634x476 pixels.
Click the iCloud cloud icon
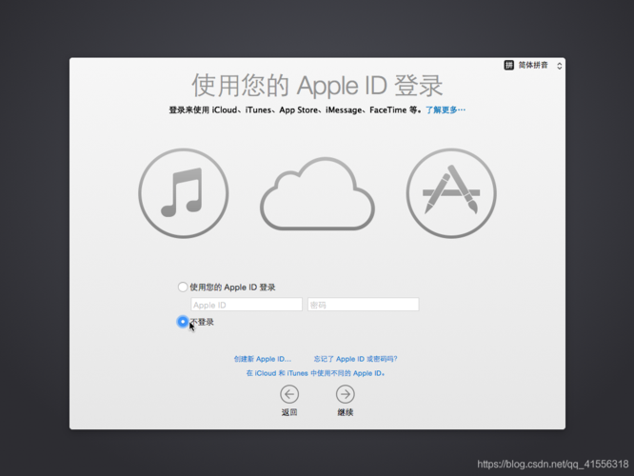tap(317, 194)
